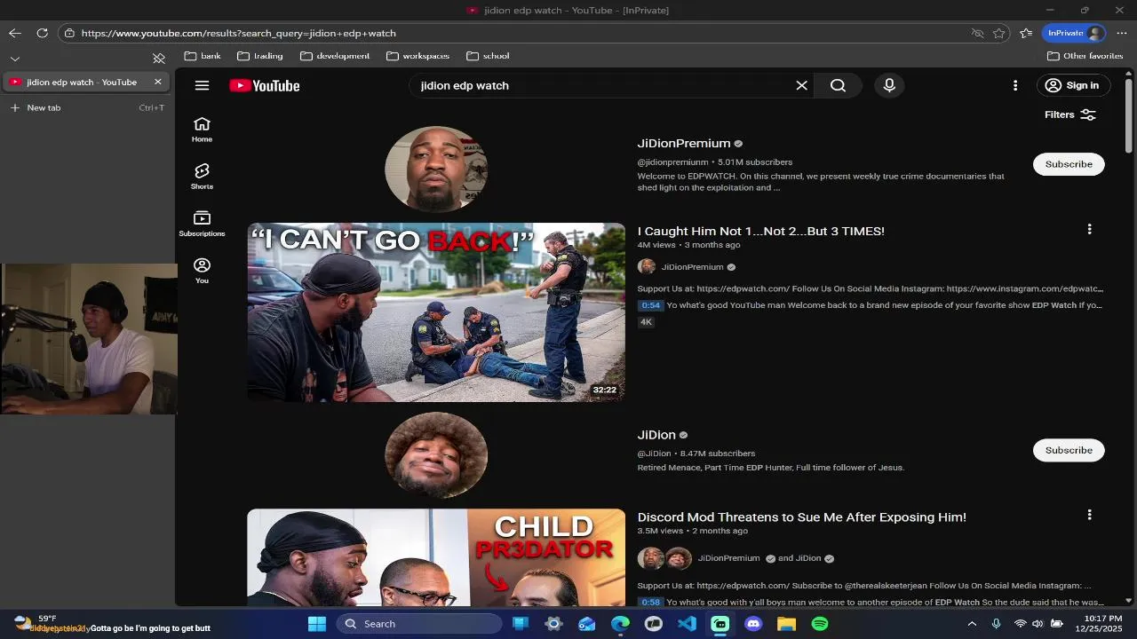The height and width of the screenshot is (639, 1137).
Task: Open Shorts in YouTube sidebar
Action: click(202, 177)
